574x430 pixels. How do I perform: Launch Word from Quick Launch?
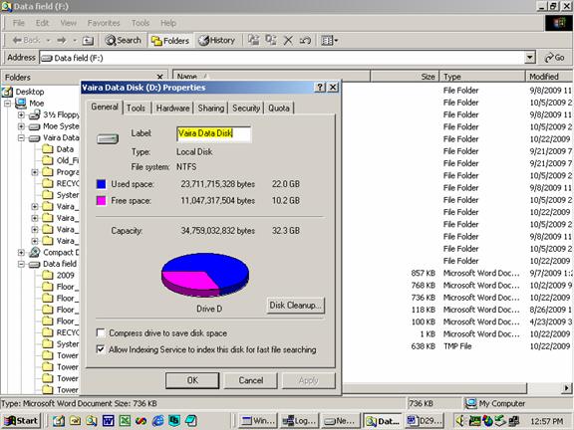click(x=108, y=421)
